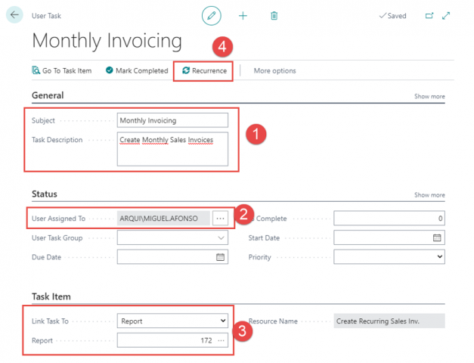This screenshot has height=363, width=474.
Task: Click Mark Completed action
Action: tap(137, 71)
